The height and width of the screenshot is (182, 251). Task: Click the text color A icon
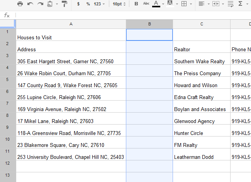[156, 4]
